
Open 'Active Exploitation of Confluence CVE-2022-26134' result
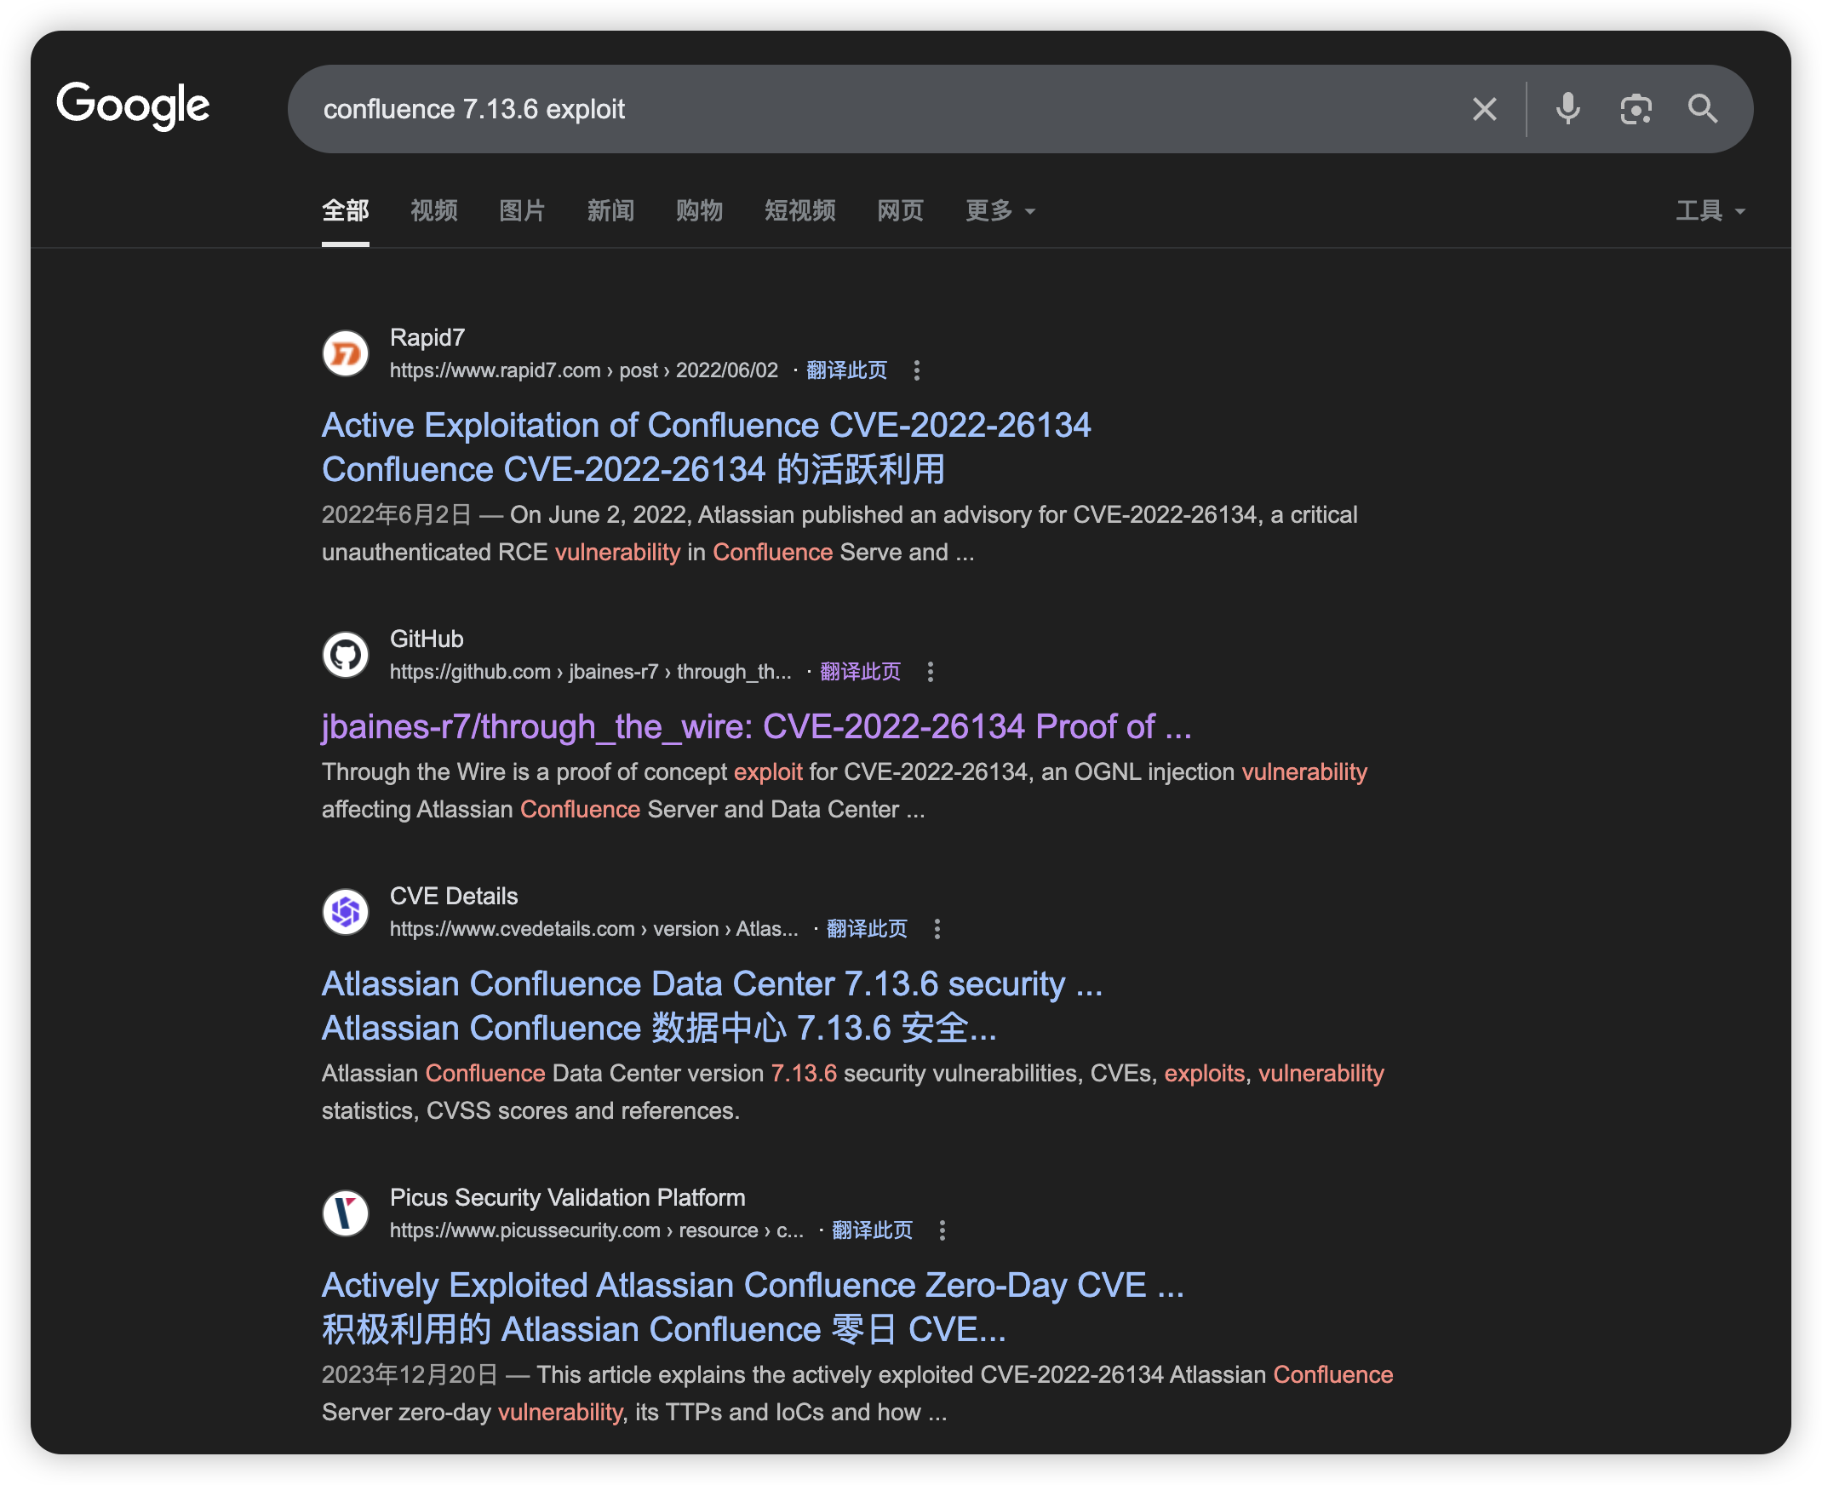point(707,447)
